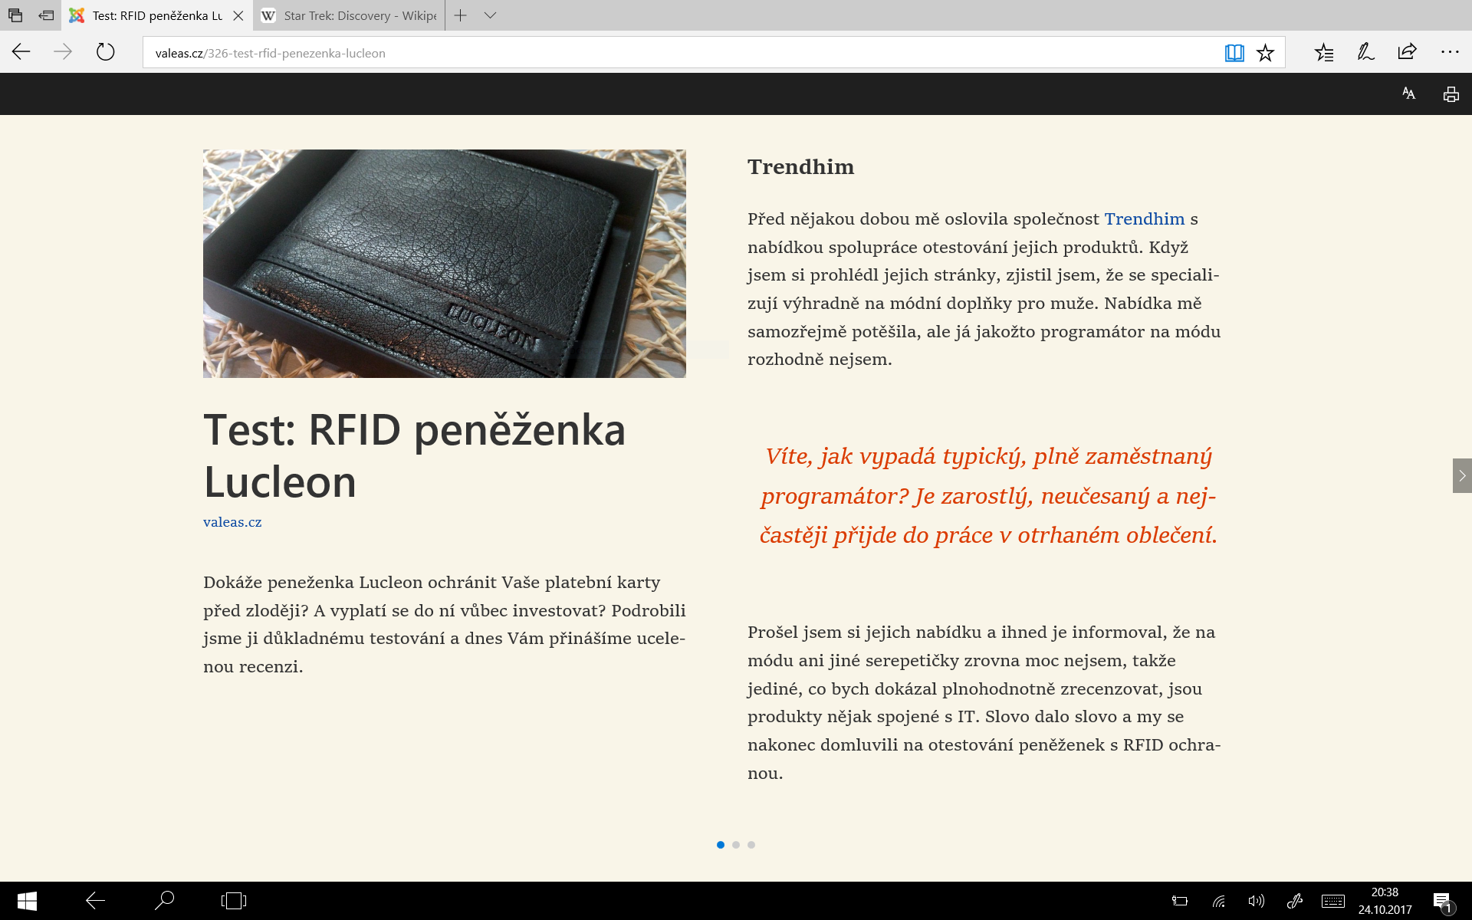Refresh the current page
The image size is (1472, 920).
[x=105, y=52]
